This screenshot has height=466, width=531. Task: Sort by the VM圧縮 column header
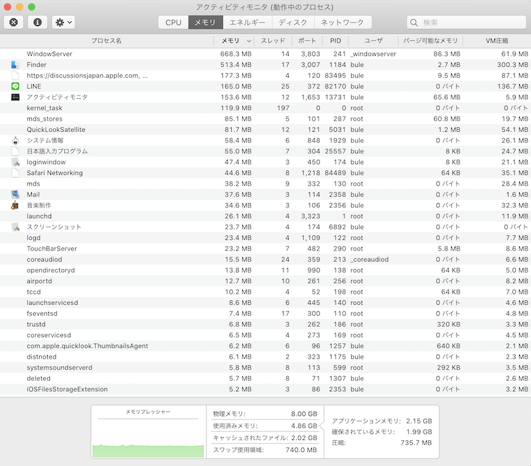pos(496,41)
